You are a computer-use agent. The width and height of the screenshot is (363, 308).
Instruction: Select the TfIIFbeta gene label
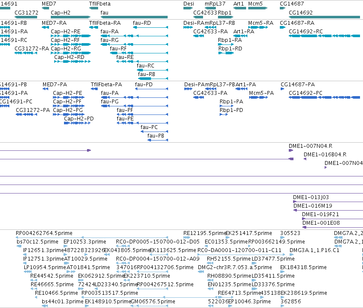pyautogui.click(x=100, y=4)
